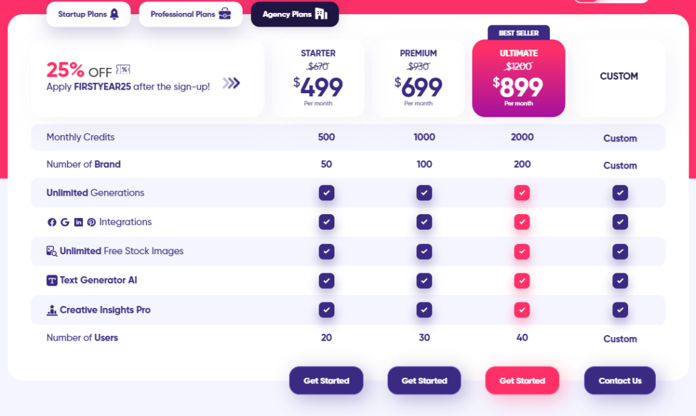The height and width of the screenshot is (416, 696).
Task: Click the coupon percent icon beside OFF
Action: point(123,69)
